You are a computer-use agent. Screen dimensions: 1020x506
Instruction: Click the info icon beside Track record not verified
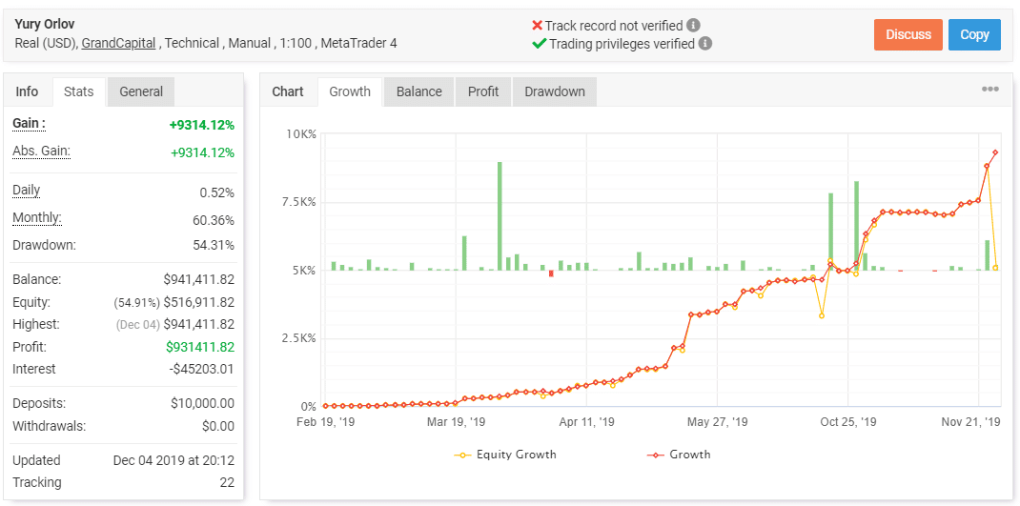tap(694, 26)
